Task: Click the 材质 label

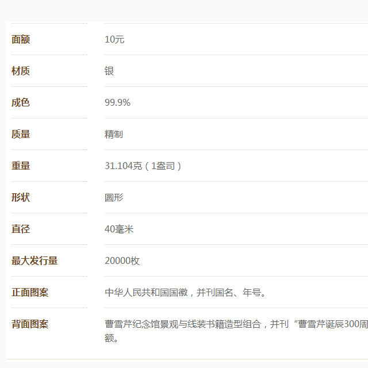Action: coord(21,71)
